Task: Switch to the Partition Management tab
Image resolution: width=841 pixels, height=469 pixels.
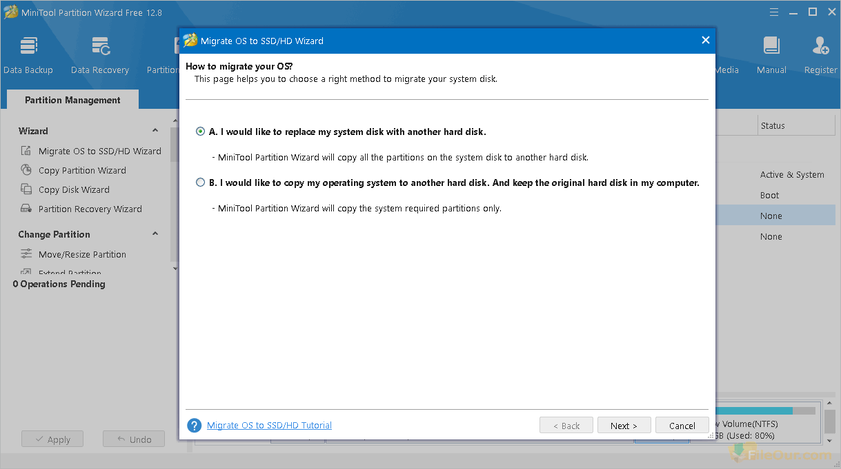Action: pyautogui.click(x=72, y=100)
